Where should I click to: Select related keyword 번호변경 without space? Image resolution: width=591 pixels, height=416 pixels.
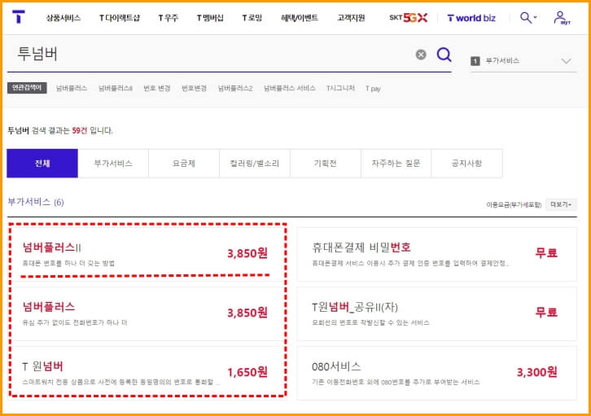(194, 88)
